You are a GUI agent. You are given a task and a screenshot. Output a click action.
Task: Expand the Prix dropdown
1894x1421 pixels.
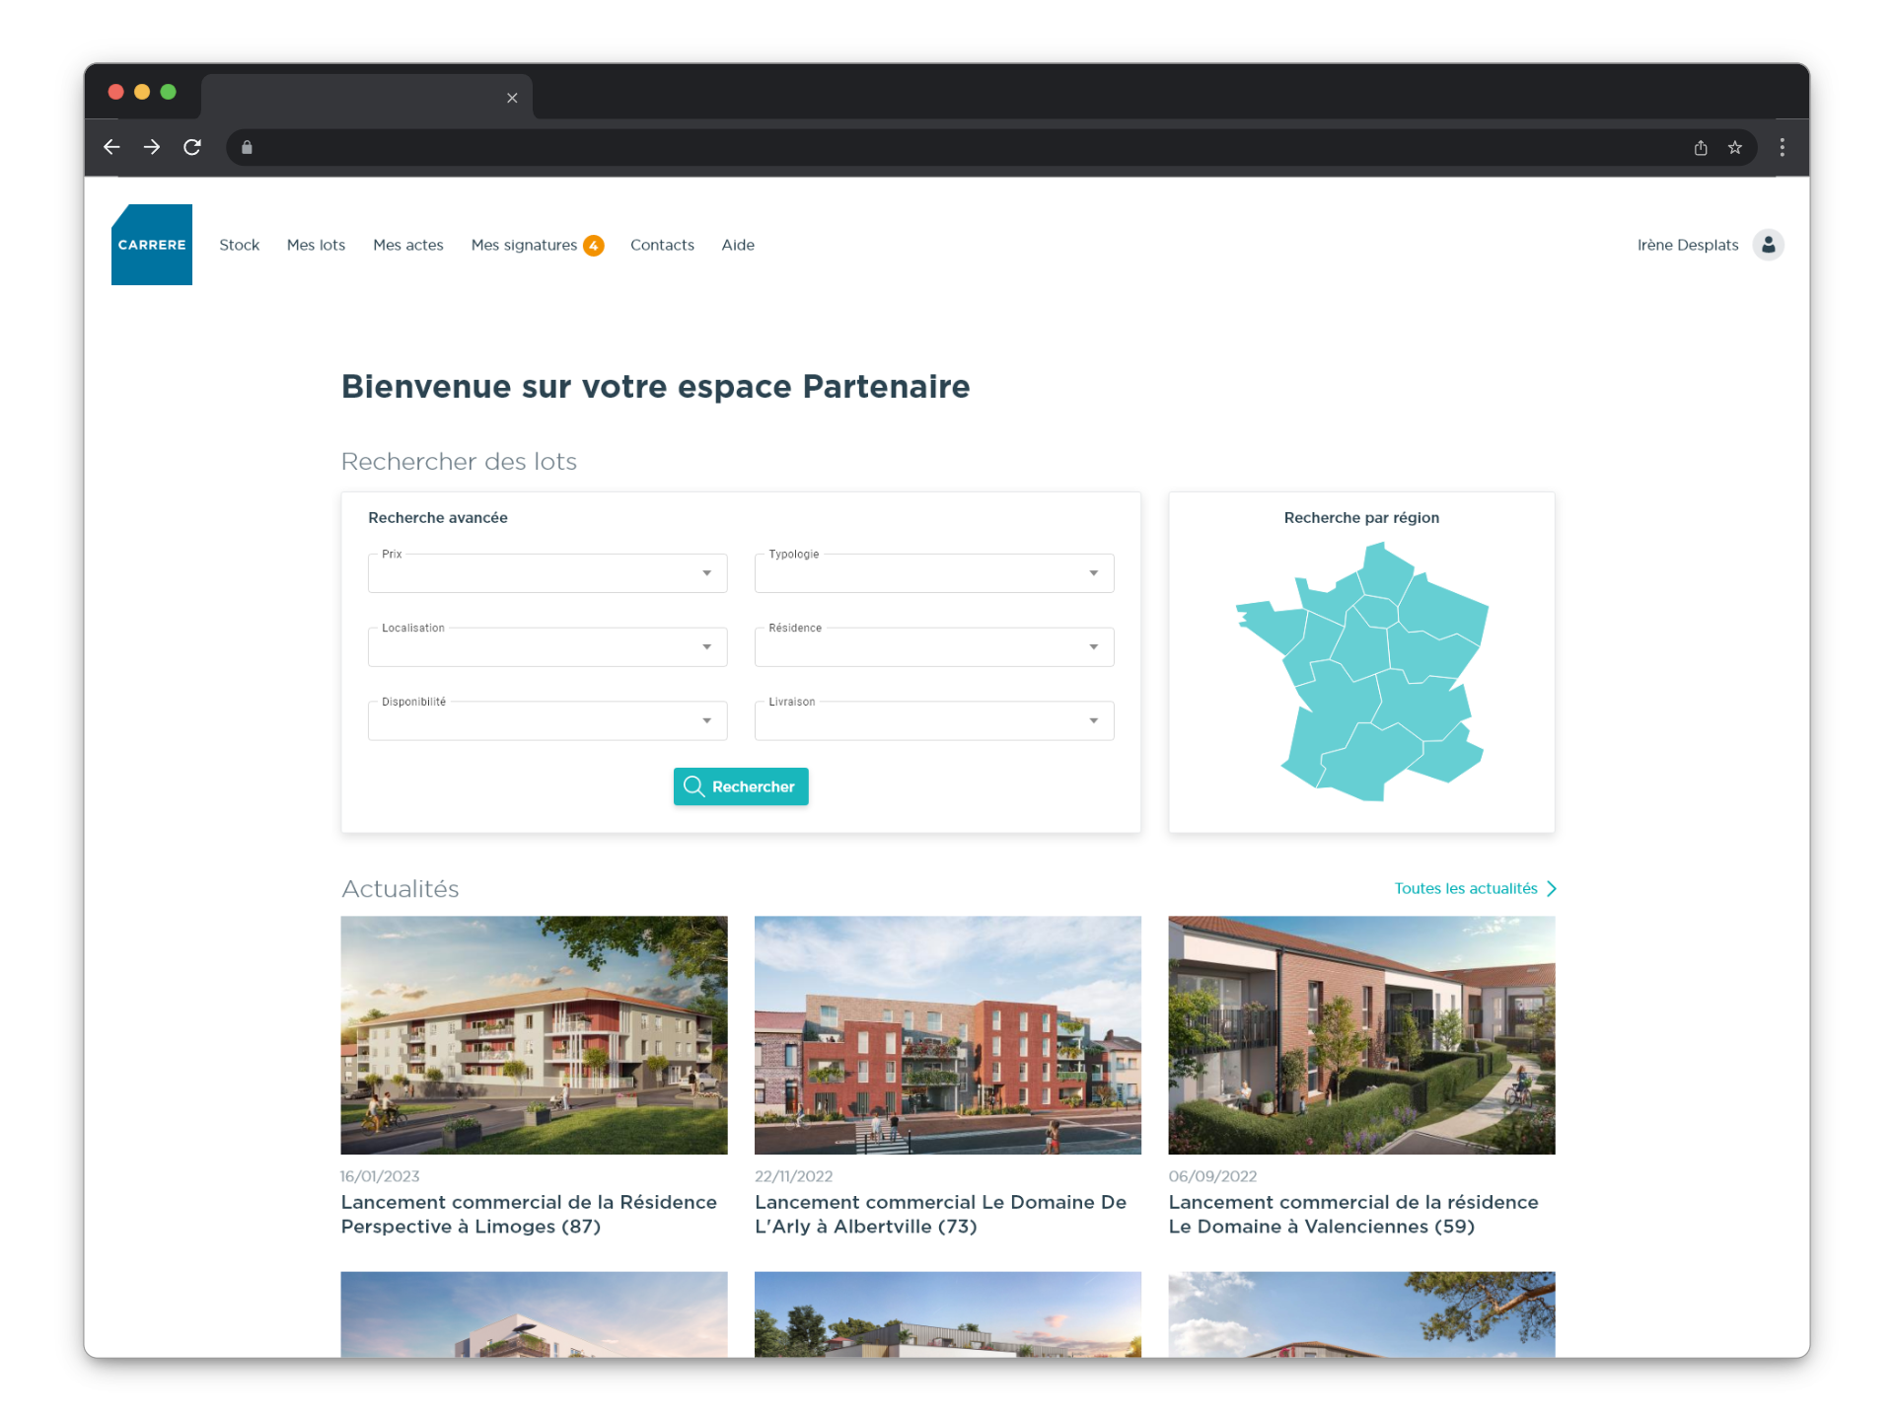point(547,573)
